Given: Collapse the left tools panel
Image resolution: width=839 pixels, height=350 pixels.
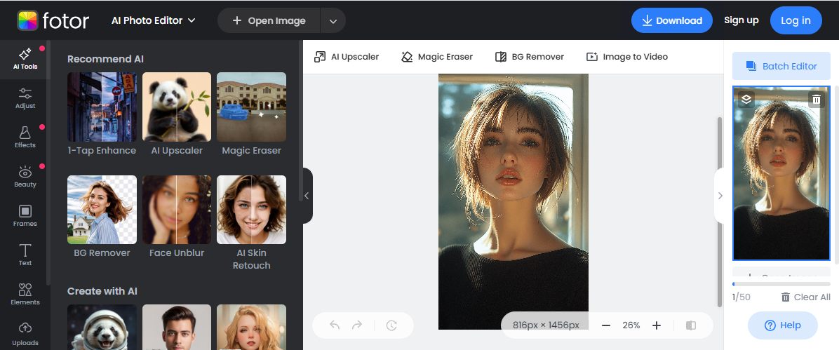Looking at the screenshot, I should pyautogui.click(x=307, y=196).
